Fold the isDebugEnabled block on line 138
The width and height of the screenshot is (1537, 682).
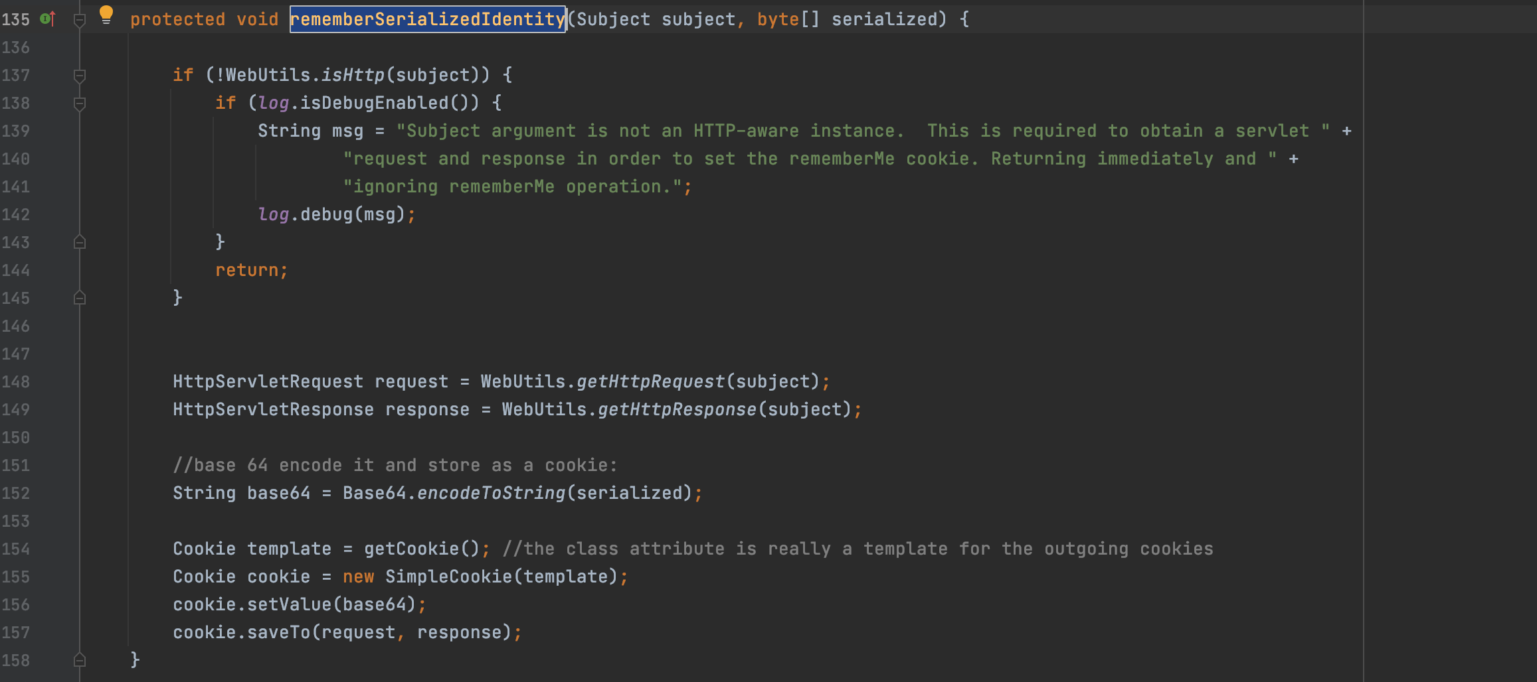[x=80, y=103]
